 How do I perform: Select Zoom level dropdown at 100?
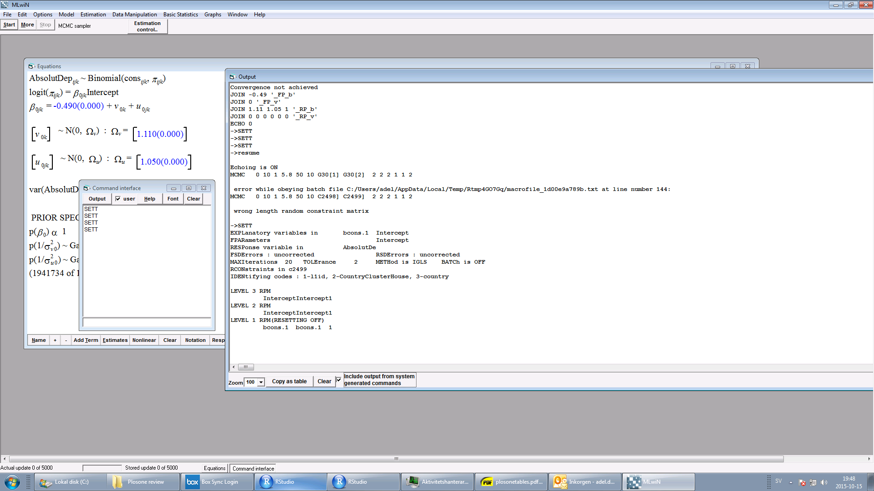click(x=253, y=381)
